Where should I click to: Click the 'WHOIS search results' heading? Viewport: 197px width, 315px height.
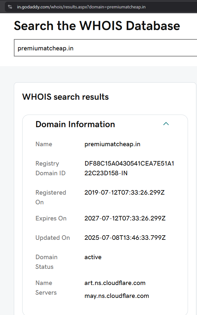(x=65, y=97)
